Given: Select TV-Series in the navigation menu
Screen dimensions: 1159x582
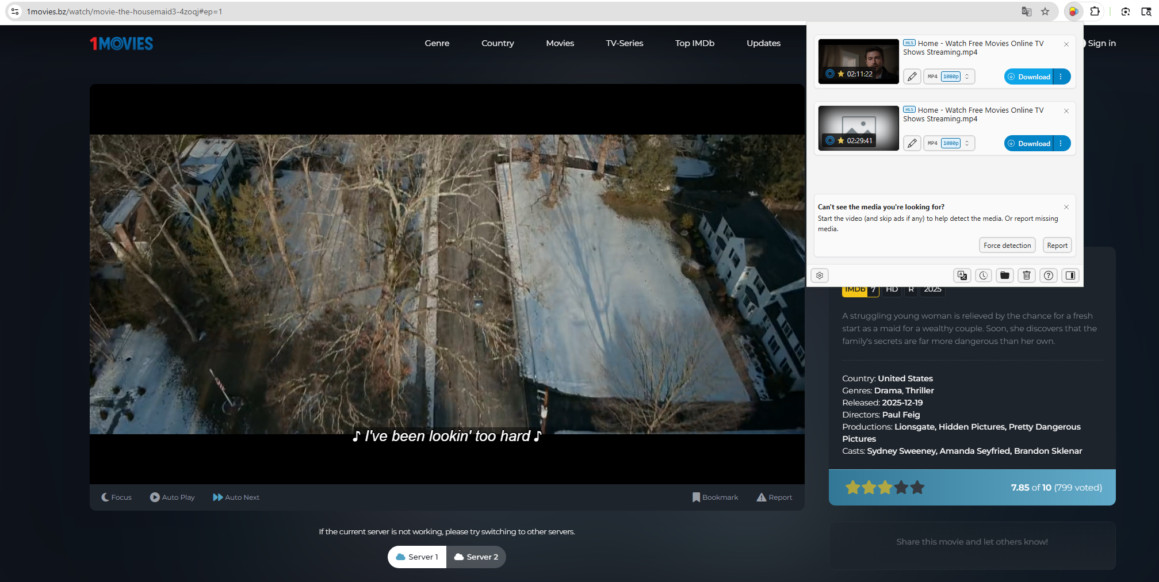Looking at the screenshot, I should (624, 43).
